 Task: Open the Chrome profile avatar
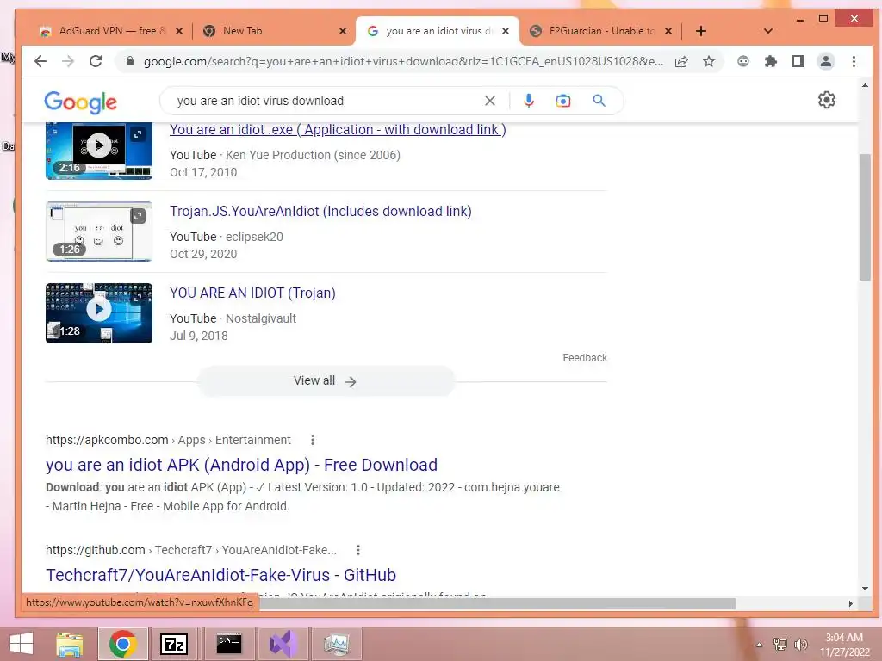[x=826, y=61]
